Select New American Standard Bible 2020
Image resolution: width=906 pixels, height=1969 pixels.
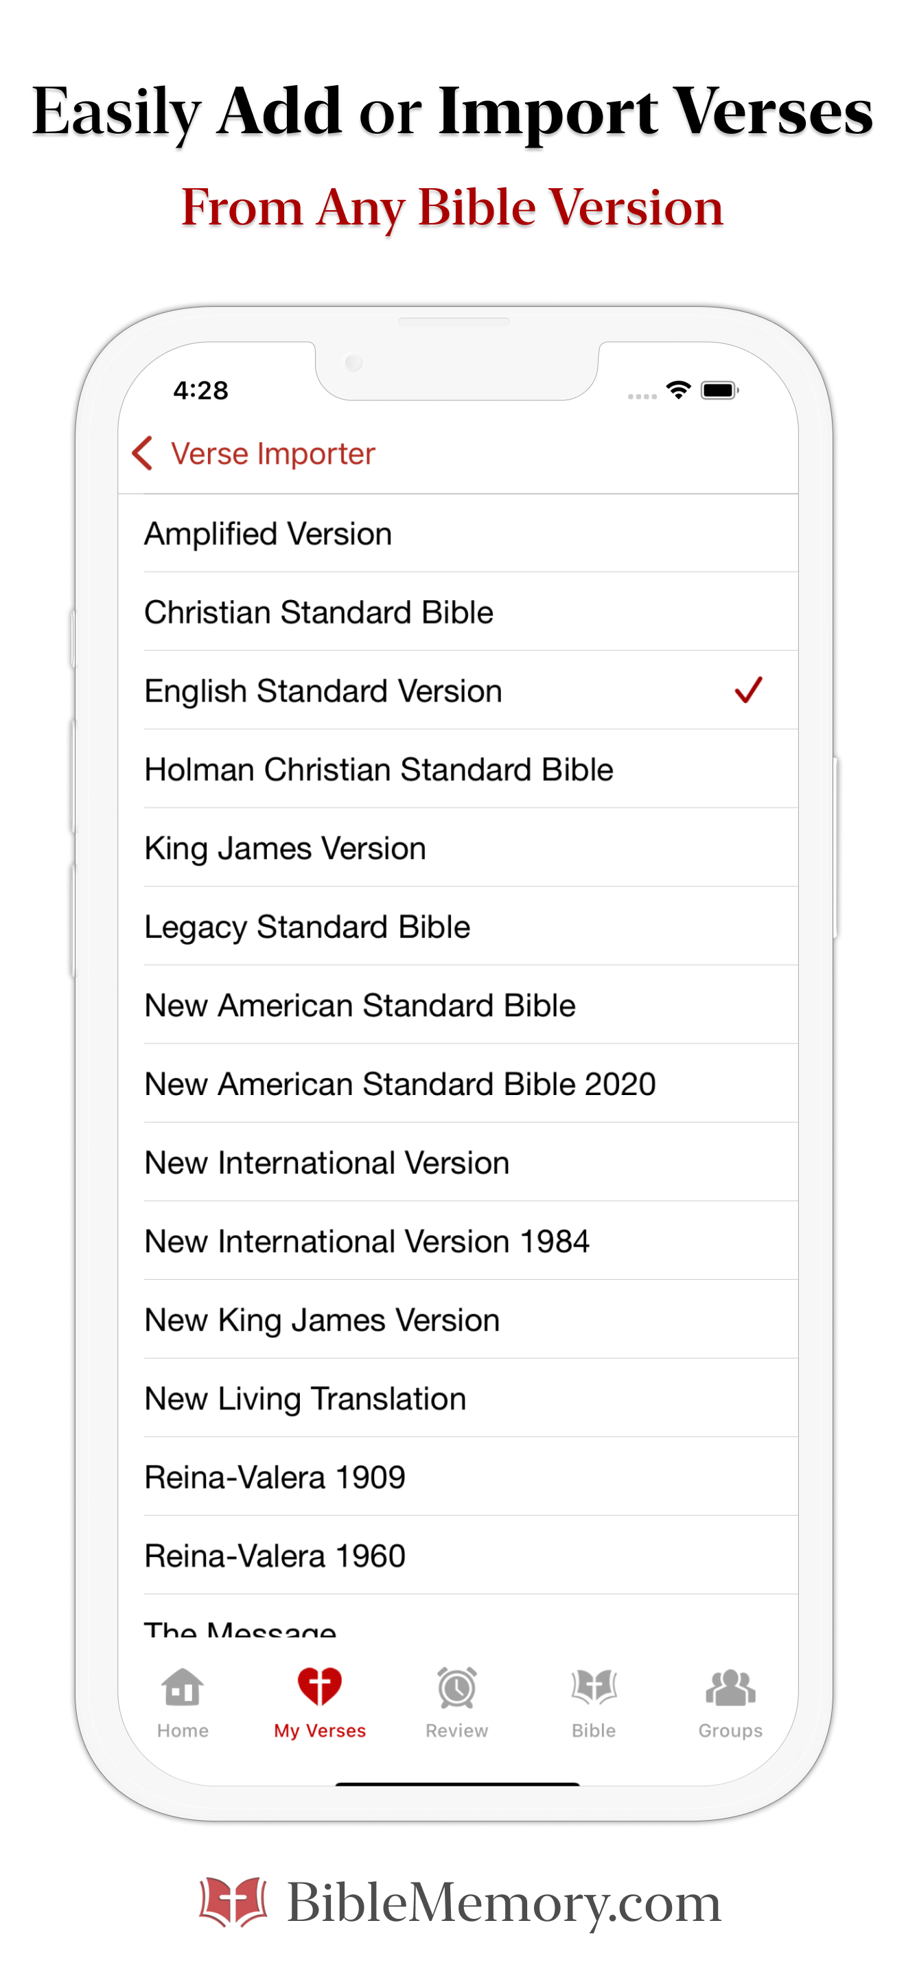pyautogui.click(x=400, y=1084)
